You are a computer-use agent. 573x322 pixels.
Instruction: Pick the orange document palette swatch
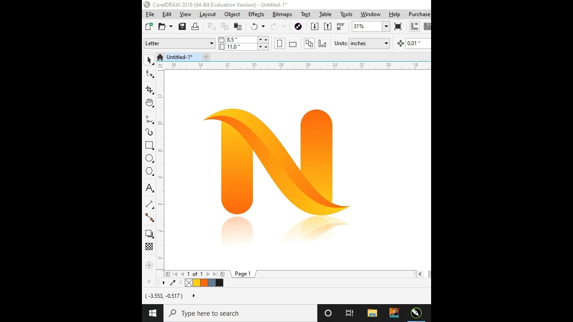point(204,283)
